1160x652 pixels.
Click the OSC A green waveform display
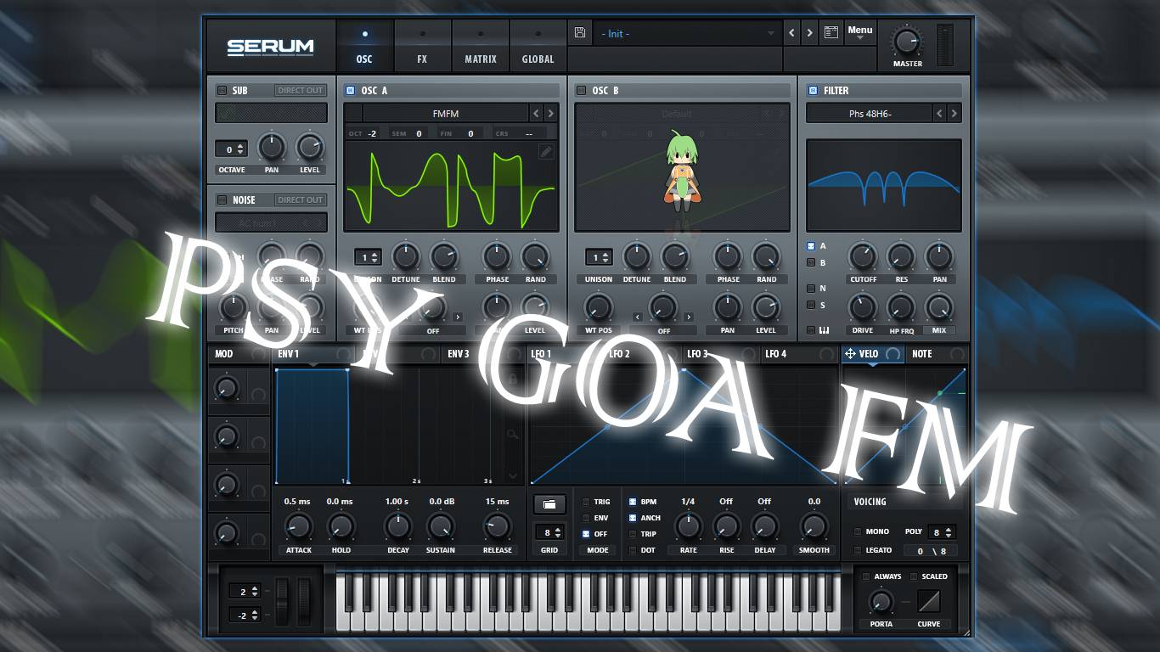pos(451,185)
